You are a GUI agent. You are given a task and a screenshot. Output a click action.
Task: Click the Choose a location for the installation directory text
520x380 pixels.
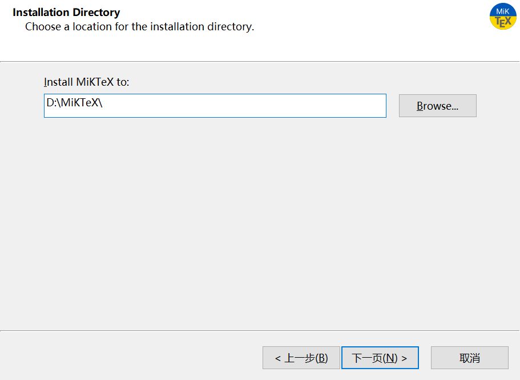tap(140, 26)
